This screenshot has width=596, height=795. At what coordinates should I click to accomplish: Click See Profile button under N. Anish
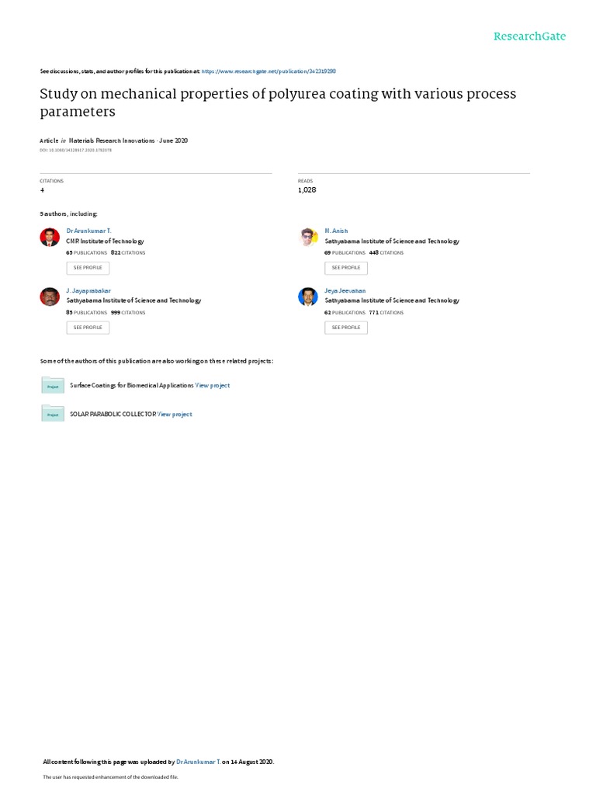click(x=346, y=268)
